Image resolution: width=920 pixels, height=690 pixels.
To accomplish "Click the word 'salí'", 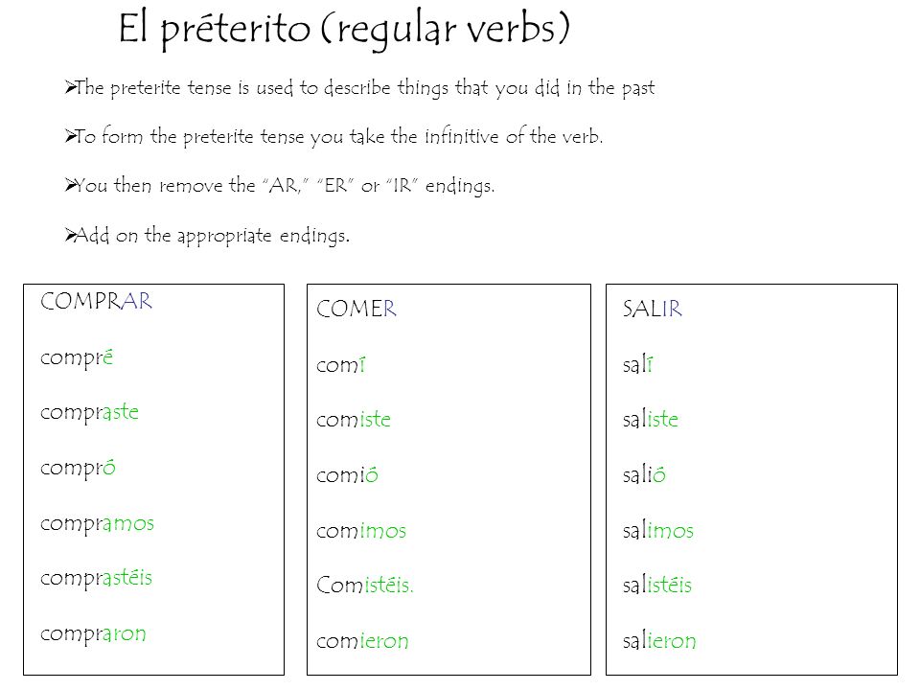I will (638, 364).
